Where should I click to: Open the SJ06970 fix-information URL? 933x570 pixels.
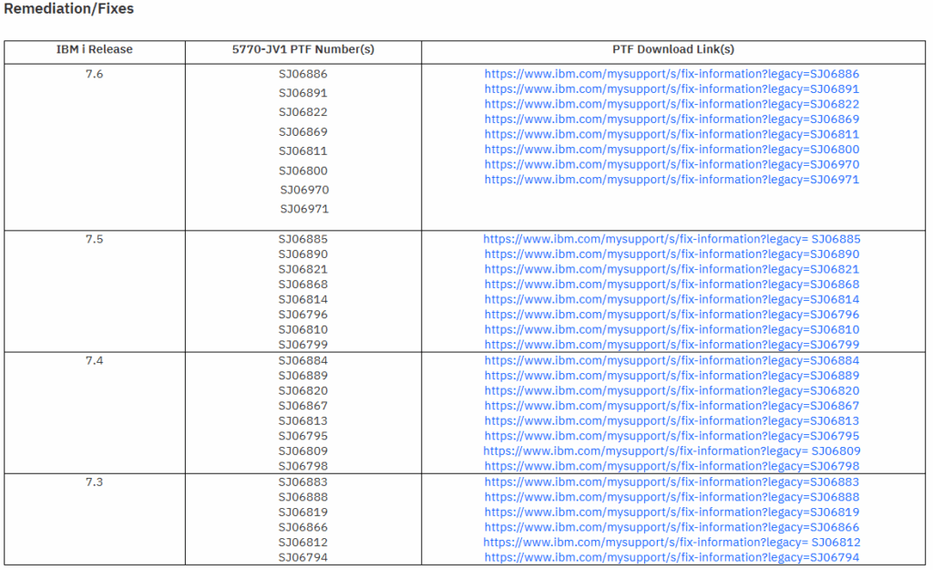pyautogui.click(x=672, y=164)
